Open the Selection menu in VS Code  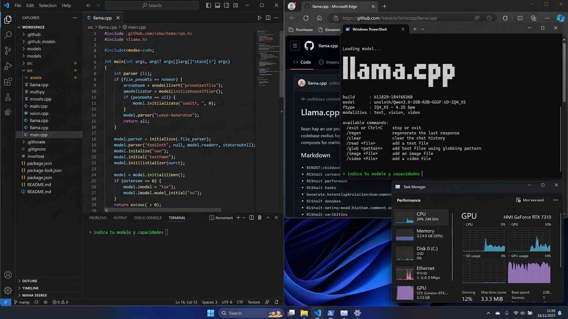[x=48, y=5]
